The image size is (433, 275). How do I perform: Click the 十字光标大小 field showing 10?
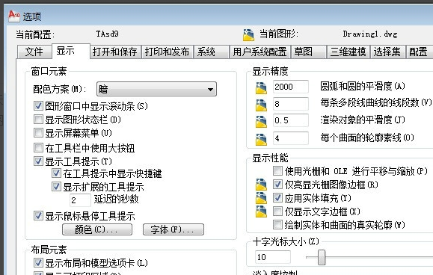(273, 257)
